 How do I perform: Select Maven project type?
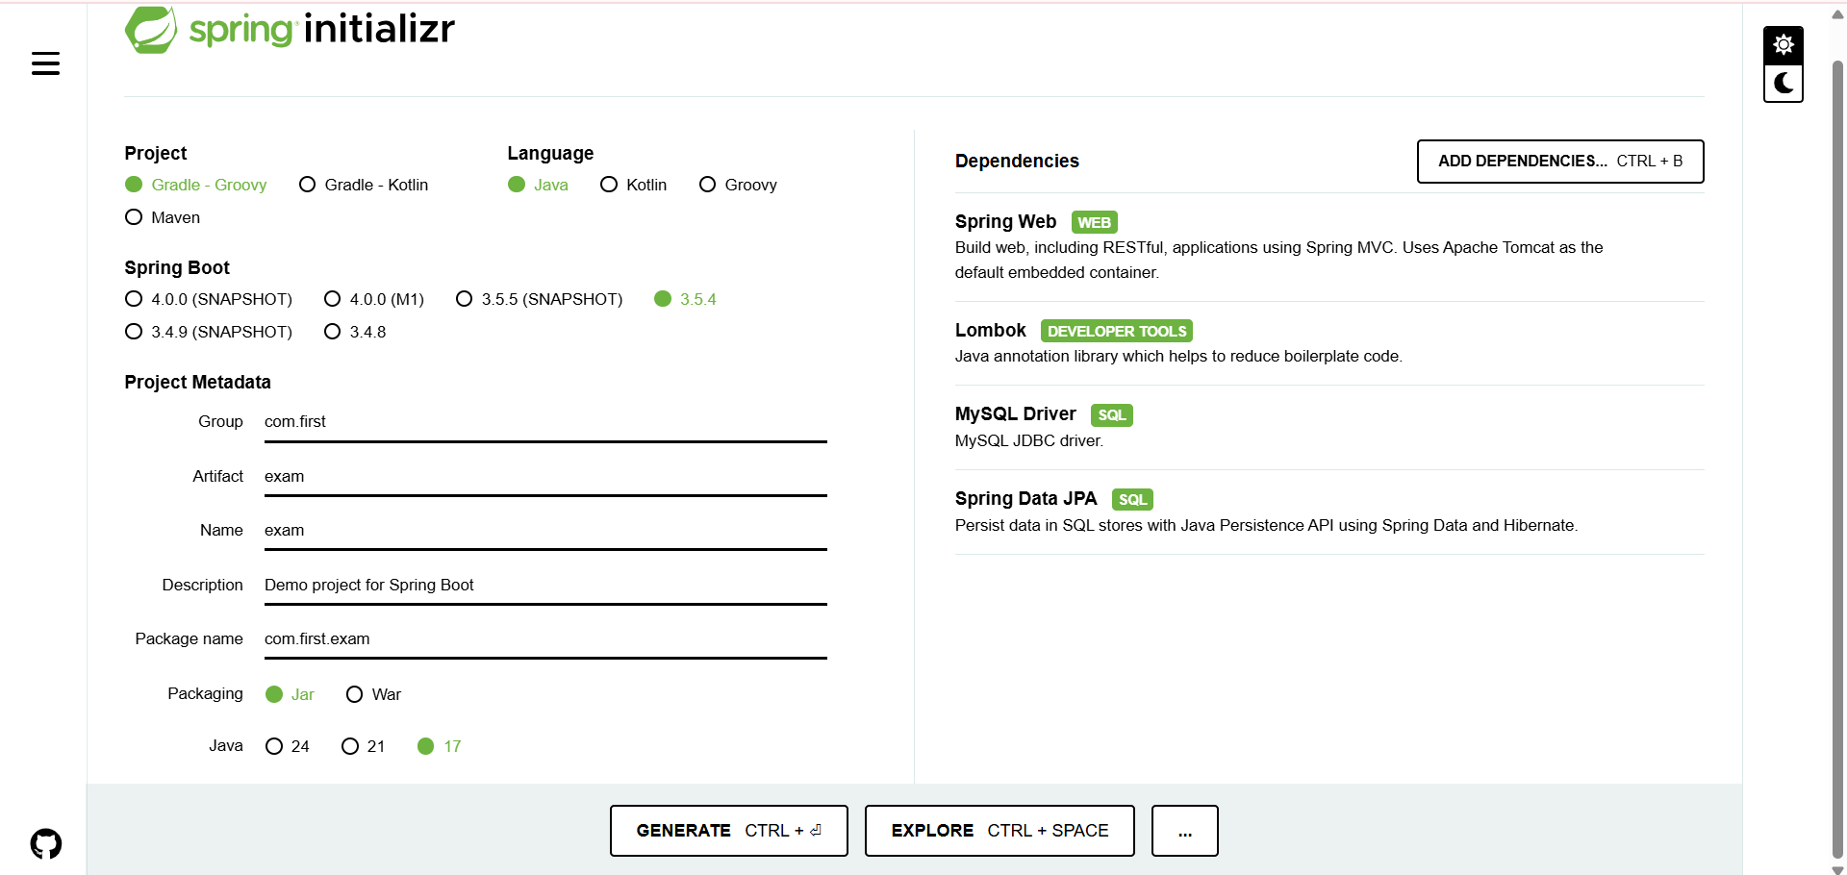click(163, 217)
